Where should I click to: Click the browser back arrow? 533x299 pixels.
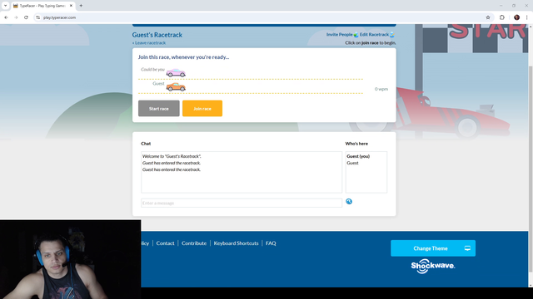tap(6, 17)
